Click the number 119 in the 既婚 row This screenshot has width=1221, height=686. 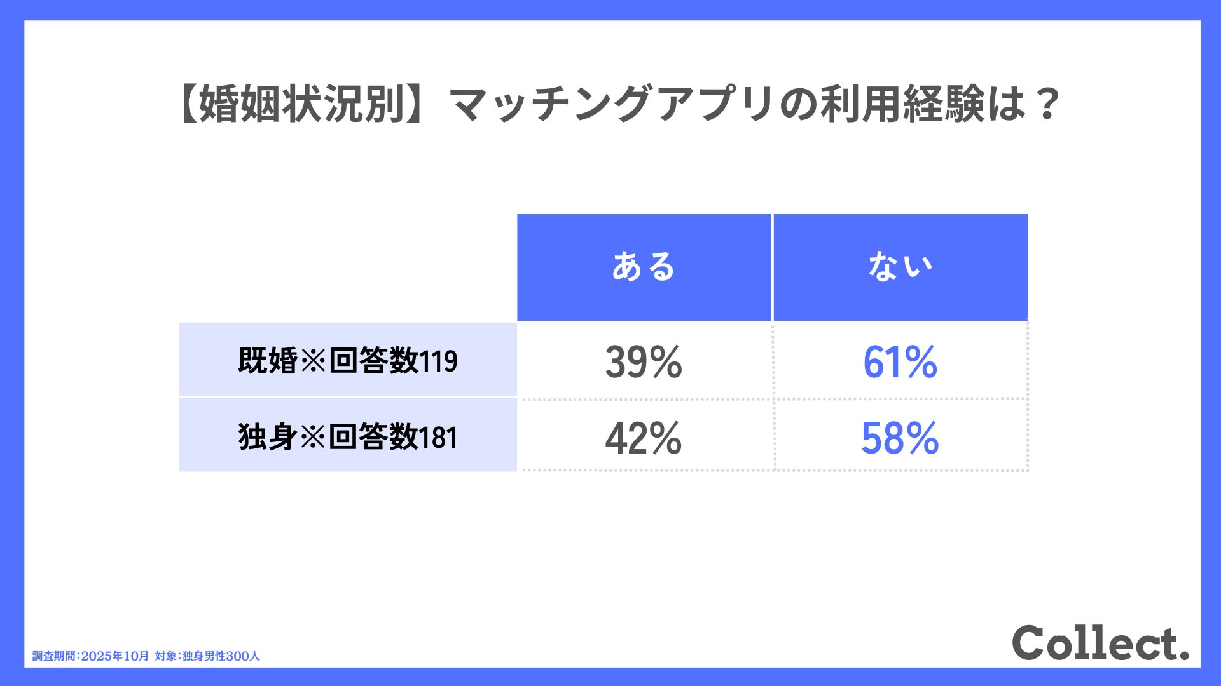(x=438, y=361)
